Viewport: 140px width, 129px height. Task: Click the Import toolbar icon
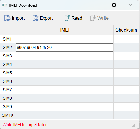[x=7, y=18]
